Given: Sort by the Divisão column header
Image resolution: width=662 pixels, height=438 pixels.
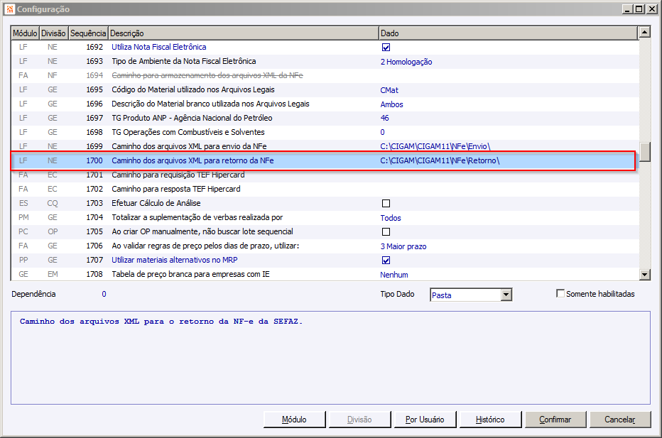Looking at the screenshot, I should click(x=53, y=33).
